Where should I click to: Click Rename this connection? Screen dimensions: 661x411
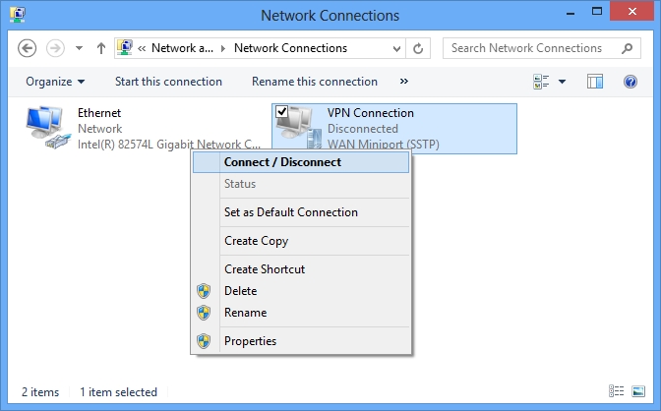tap(315, 82)
